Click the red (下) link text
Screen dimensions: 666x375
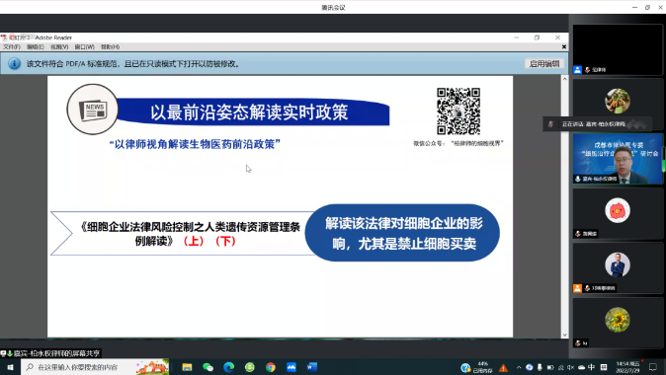pos(225,241)
